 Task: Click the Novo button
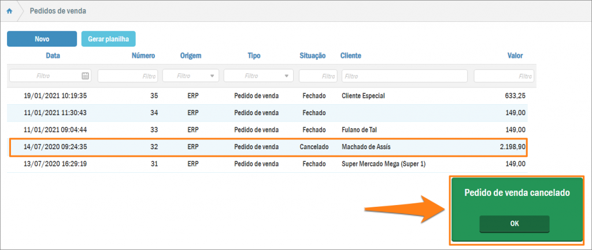[42, 39]
